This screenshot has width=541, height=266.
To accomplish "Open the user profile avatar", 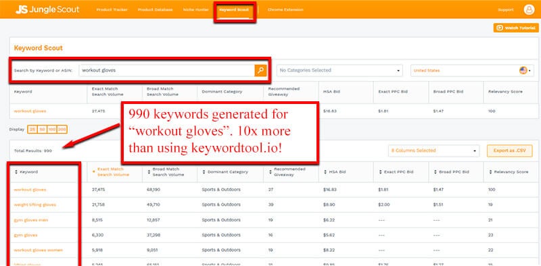I will click(529, 9).
